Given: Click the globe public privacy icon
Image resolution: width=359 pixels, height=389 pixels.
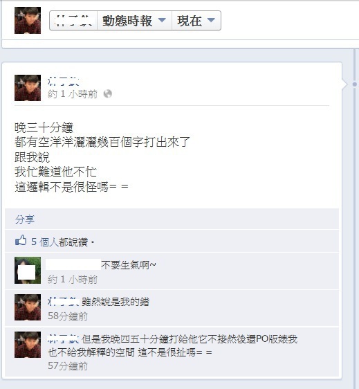Looking at the screenshot, I should pyautogui.click(x=108, y=93).
